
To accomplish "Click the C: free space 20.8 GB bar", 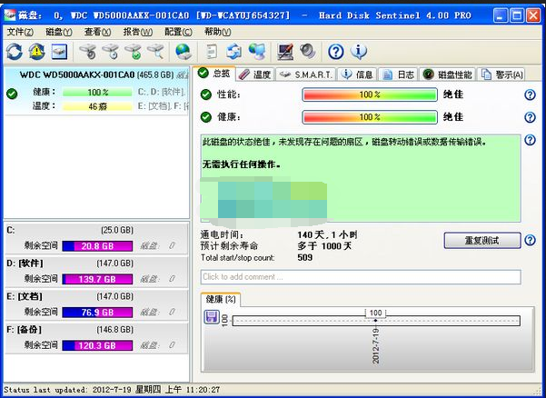I will point(97,246).
